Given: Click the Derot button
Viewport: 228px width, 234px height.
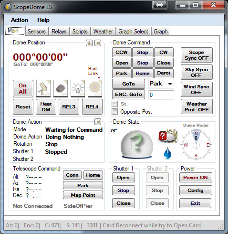Looking at the screenshot, I should tap(164, 73).
